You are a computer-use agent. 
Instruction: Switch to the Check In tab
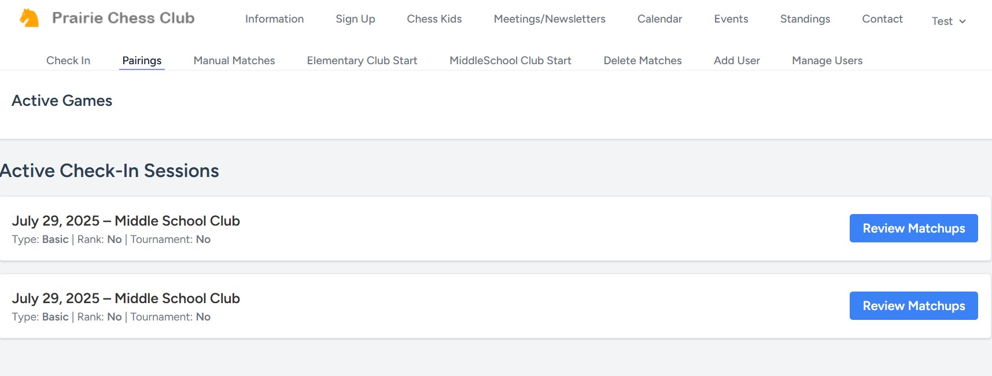click(68, 61)
